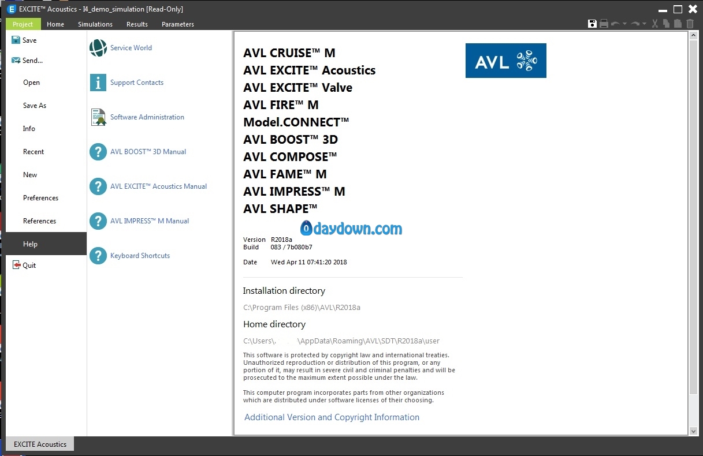
Task: Open the undo history dropdown arrow
Action: pos(624,24)
